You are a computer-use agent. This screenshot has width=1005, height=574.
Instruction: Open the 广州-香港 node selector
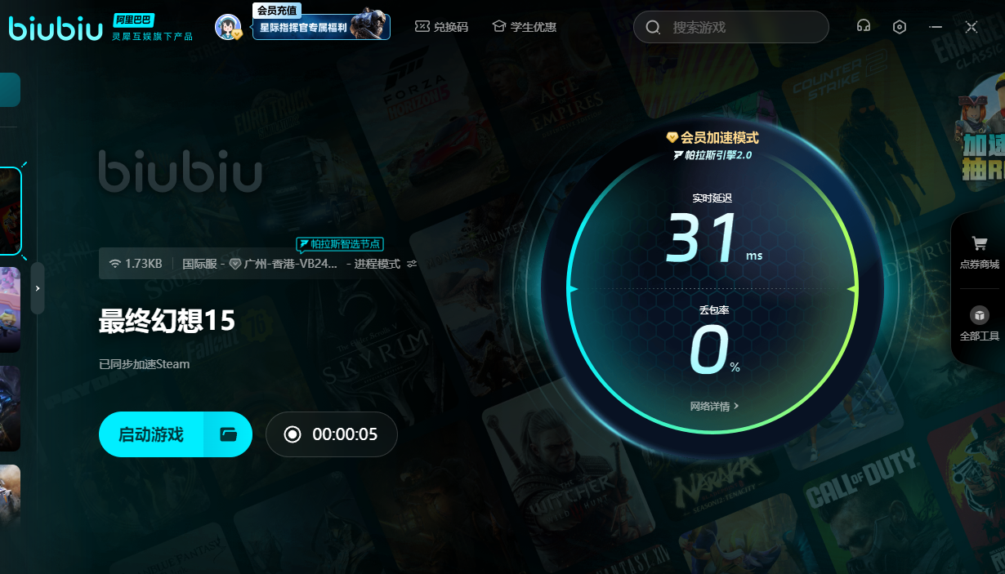point(284,264)
